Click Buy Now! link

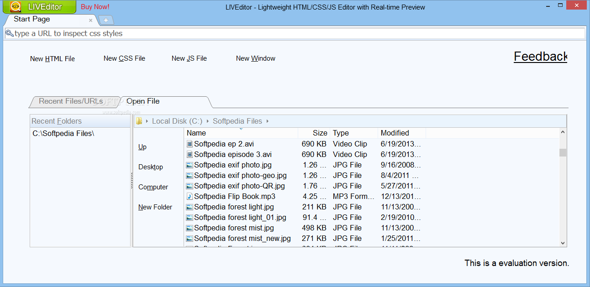tap(95, 7)
